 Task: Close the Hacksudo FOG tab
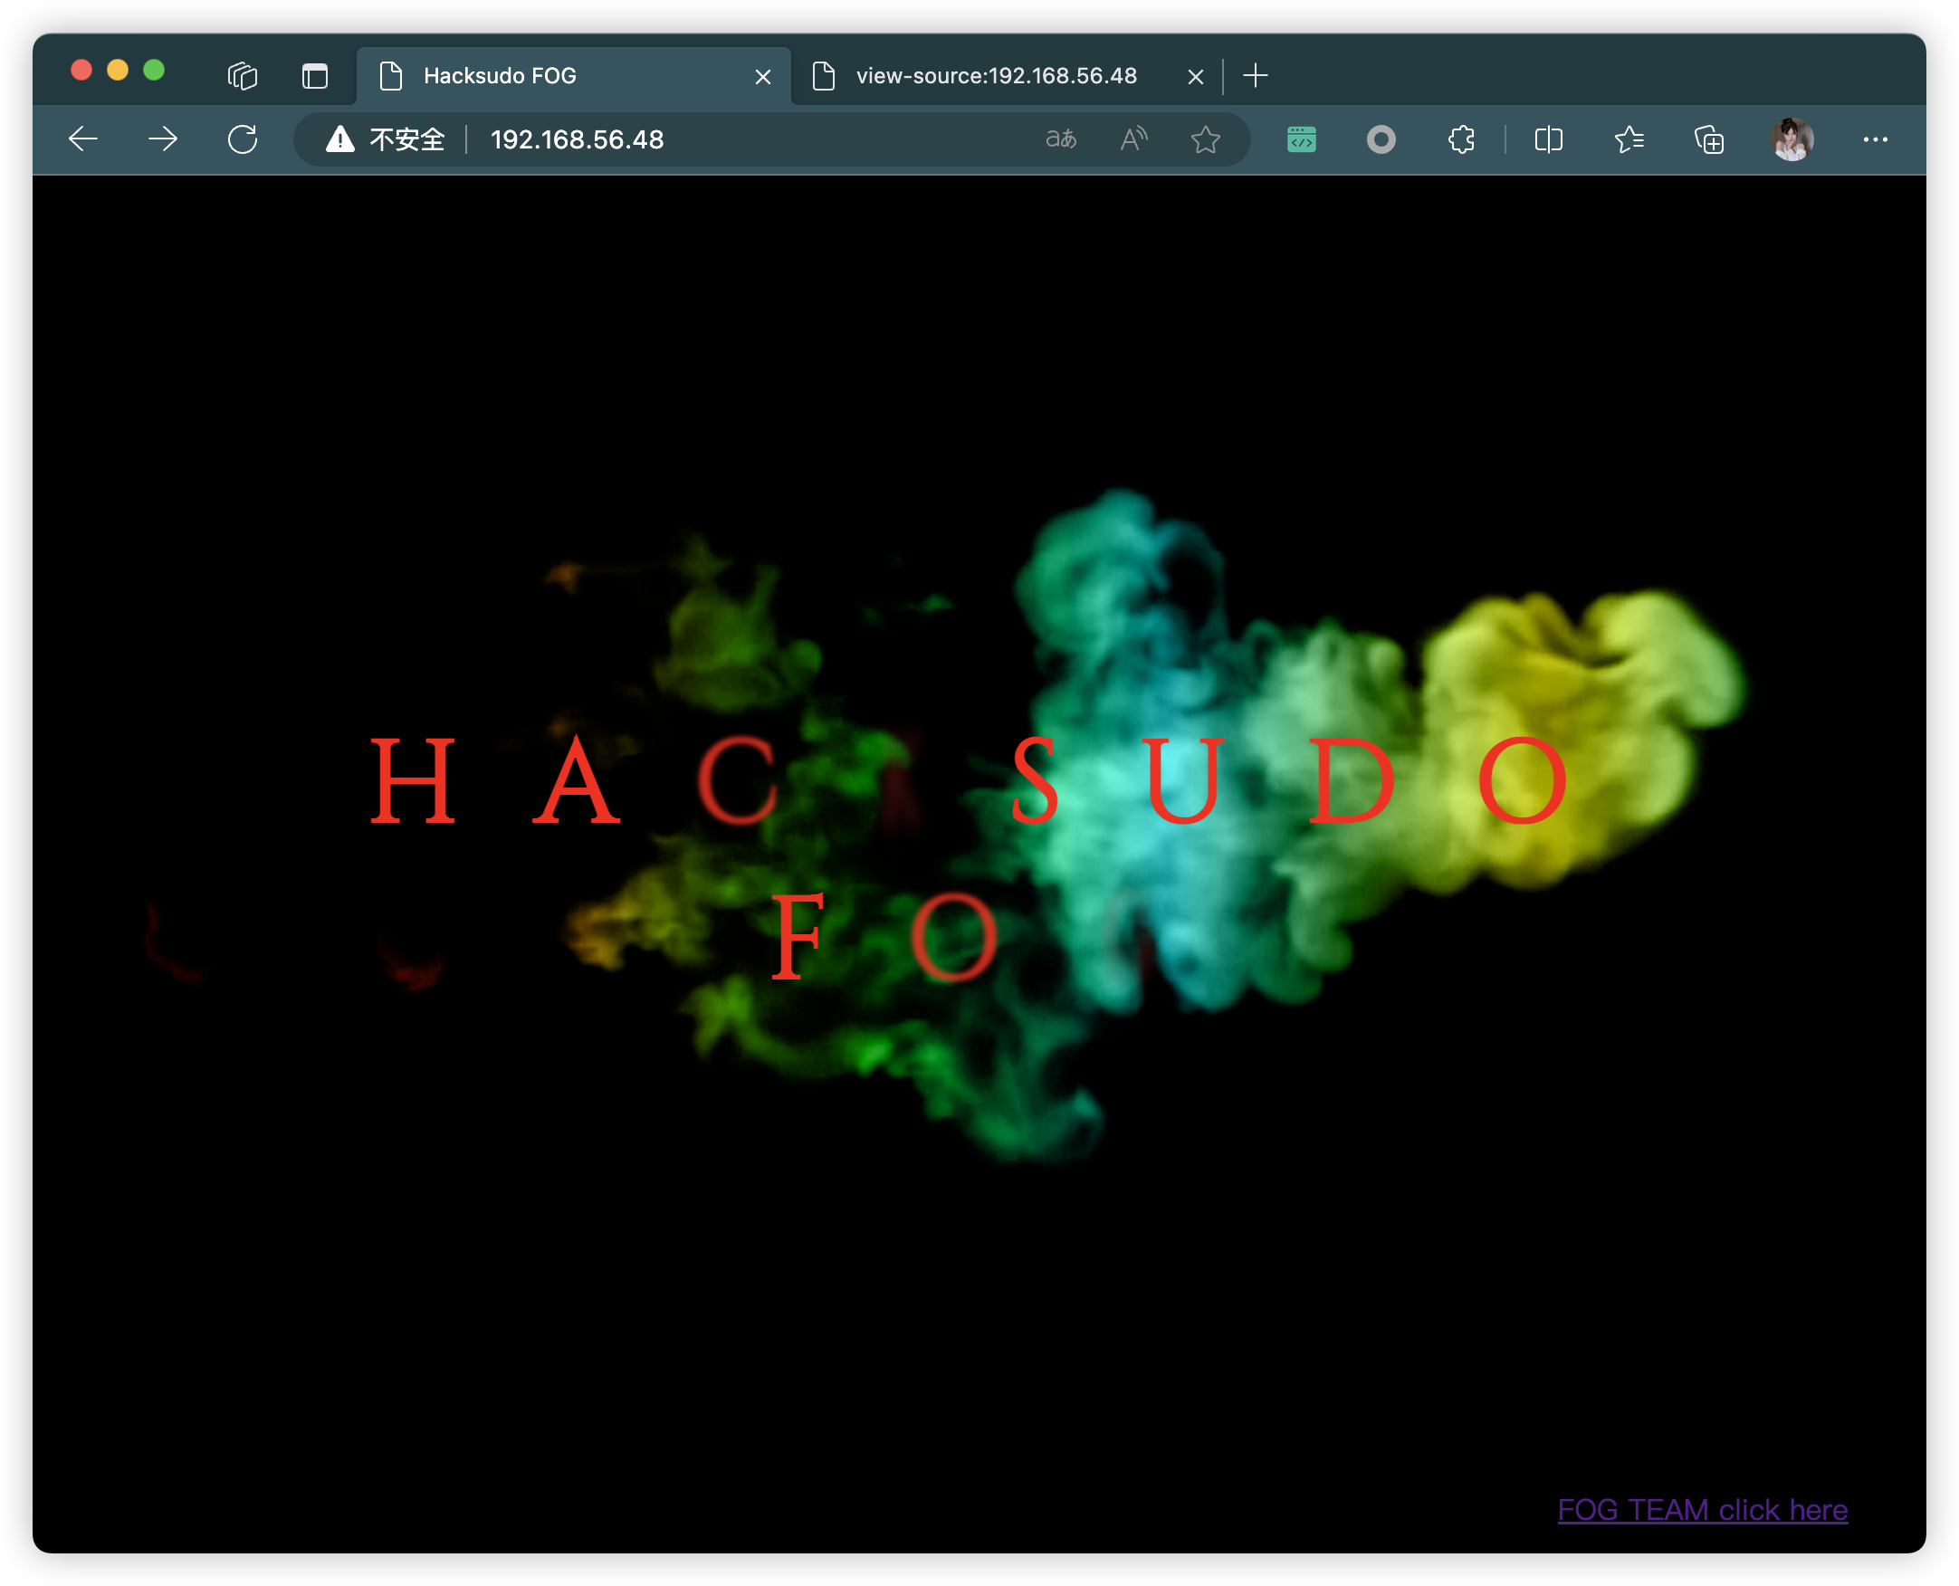pos(763,77)
